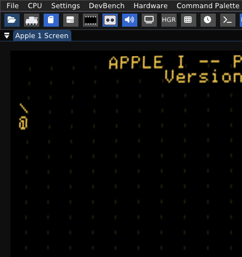Toggle the SD card icon
The height and width of the screenshot is (257, 242).
(x=51, y=20)
